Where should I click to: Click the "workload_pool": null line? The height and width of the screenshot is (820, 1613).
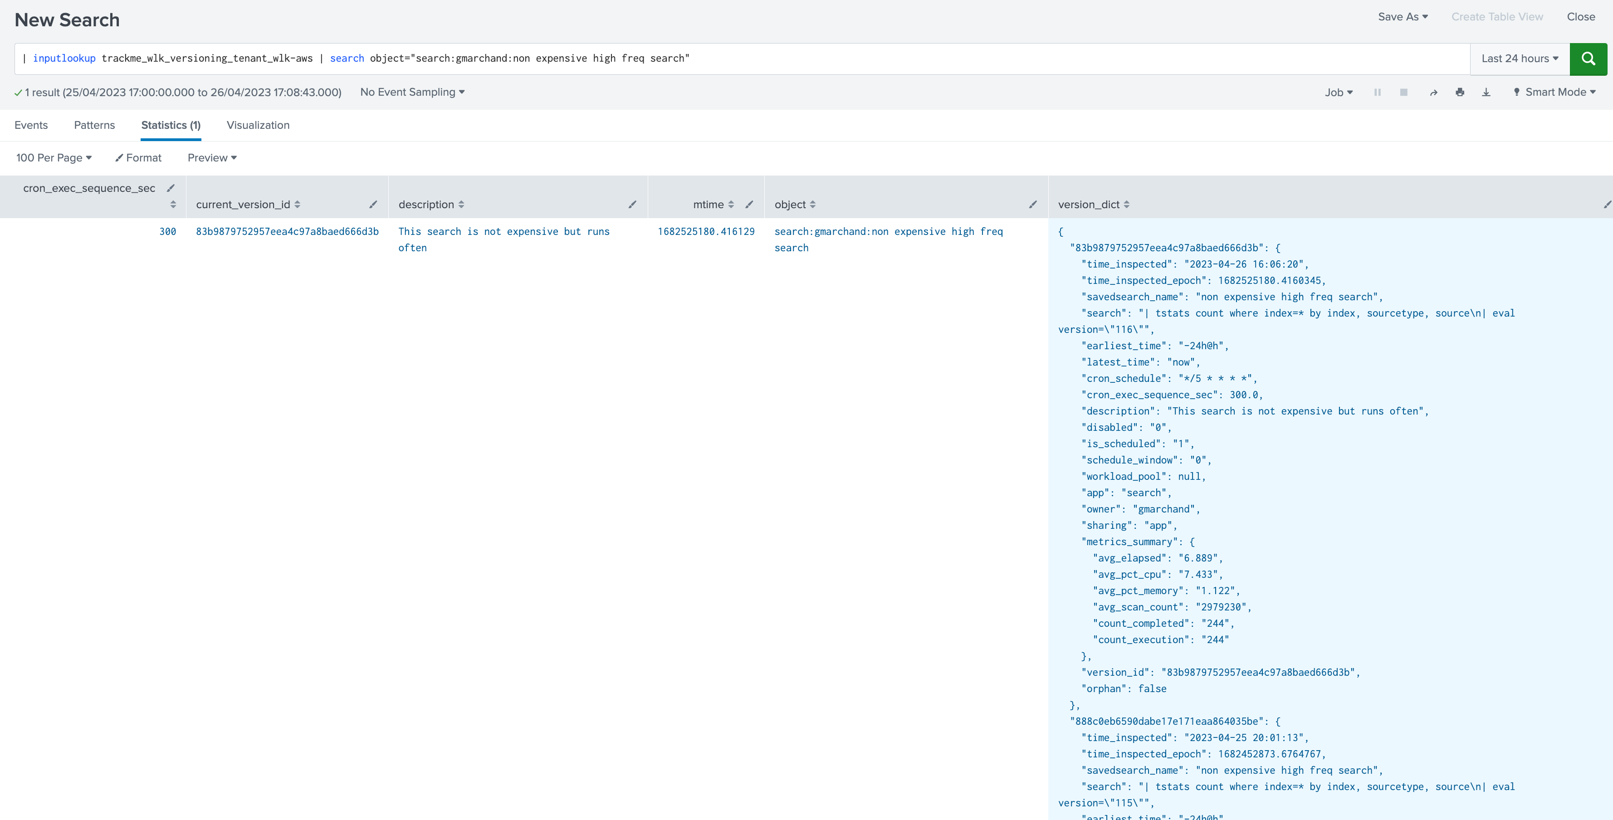pos(1144,476)
